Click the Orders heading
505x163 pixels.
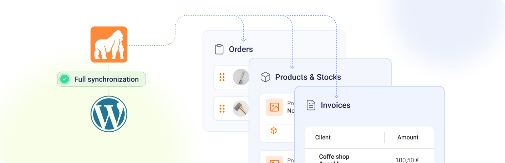pyautogui.click(x=241, y=49)
